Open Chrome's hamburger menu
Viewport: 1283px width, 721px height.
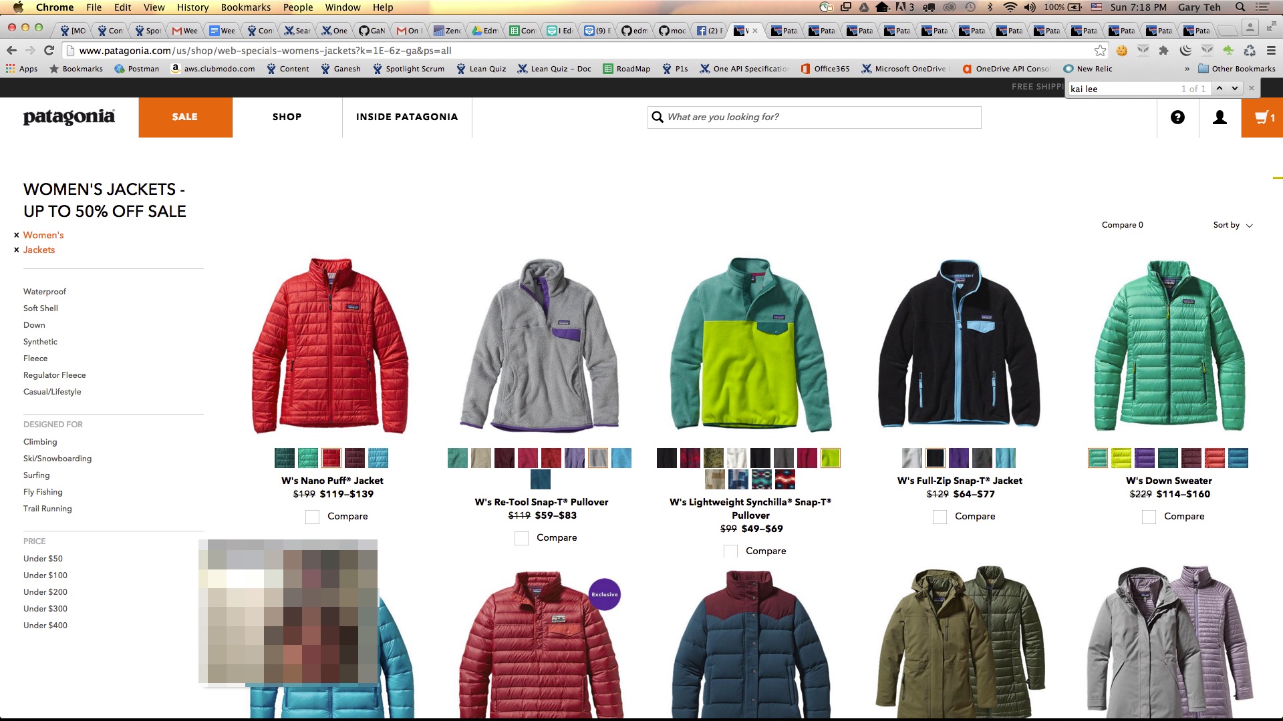tap(1271, 51)
